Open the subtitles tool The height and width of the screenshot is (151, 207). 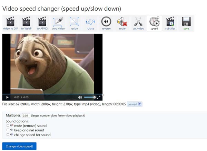170,23
